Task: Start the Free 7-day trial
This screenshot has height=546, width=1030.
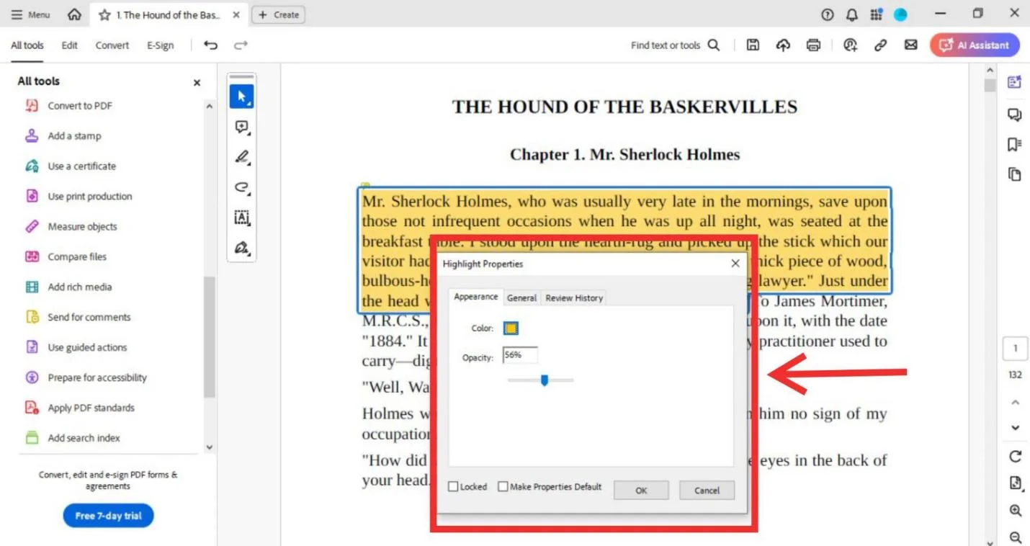Action: tap(109, 516)
